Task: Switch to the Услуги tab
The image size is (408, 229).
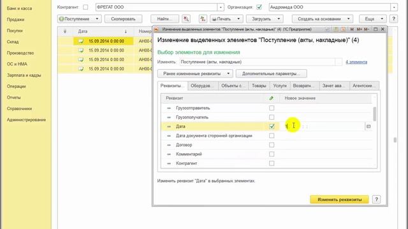Action: tap(280, 86)
